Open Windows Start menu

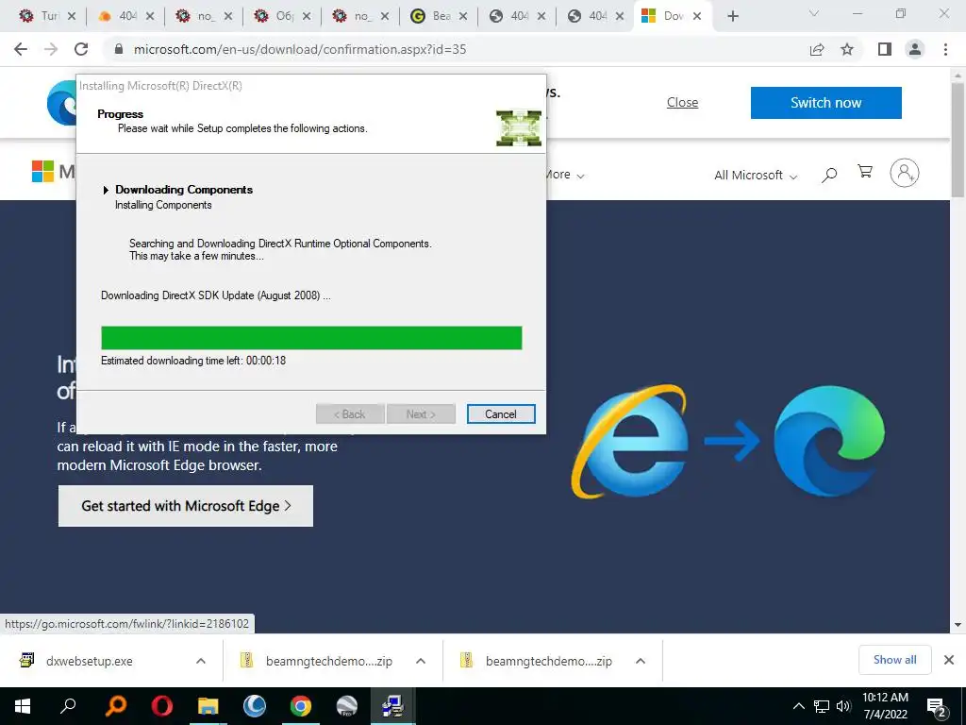[23, 706]
